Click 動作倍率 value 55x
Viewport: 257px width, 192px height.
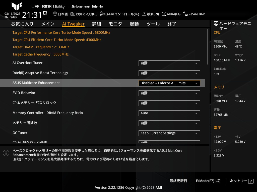tap(216, 74)
